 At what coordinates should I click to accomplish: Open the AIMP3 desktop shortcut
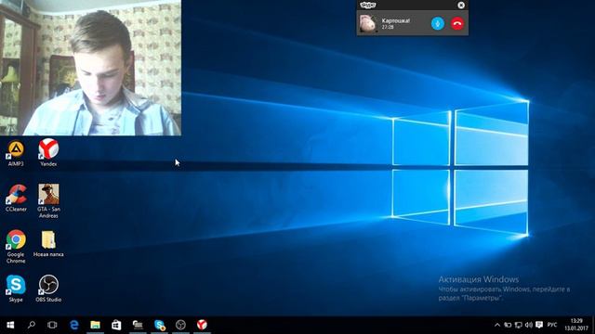[16, 153]
